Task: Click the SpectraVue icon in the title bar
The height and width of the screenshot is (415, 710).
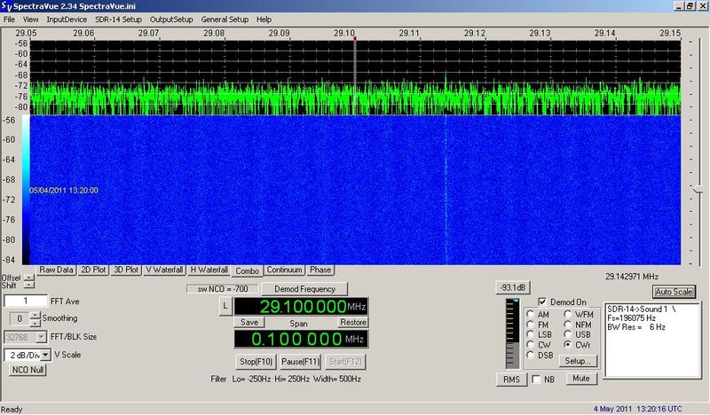Action: [7, 6]
